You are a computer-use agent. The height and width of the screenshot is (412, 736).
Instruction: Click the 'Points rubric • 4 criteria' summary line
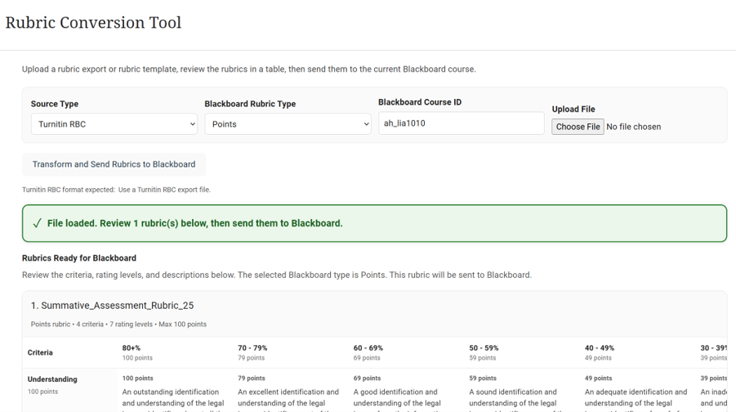click(x=118, y=325)
